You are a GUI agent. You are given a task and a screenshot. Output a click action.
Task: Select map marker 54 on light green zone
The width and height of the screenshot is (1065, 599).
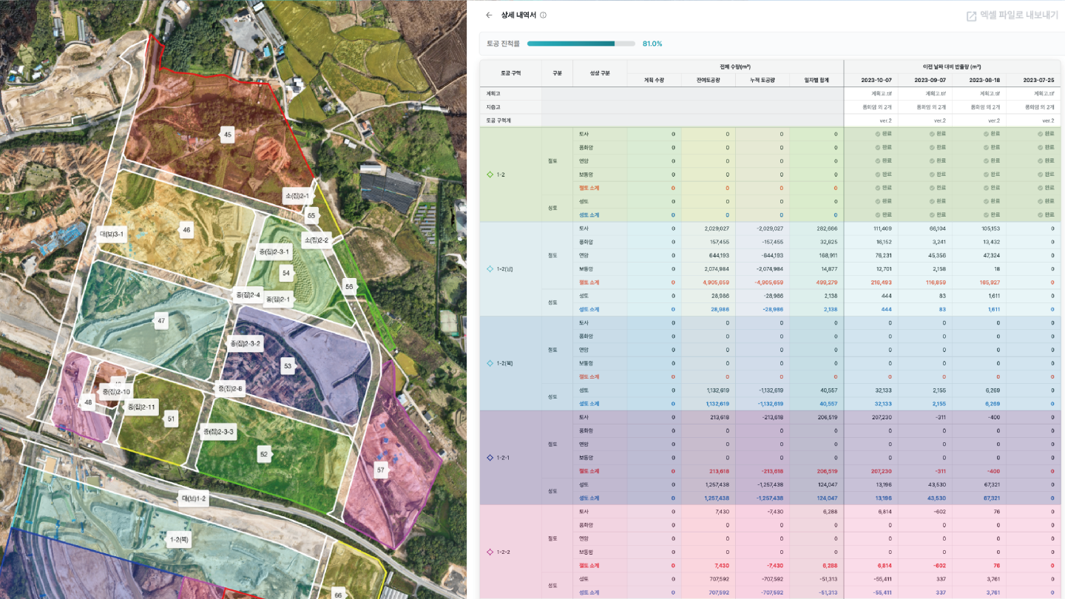click(286, 273)
